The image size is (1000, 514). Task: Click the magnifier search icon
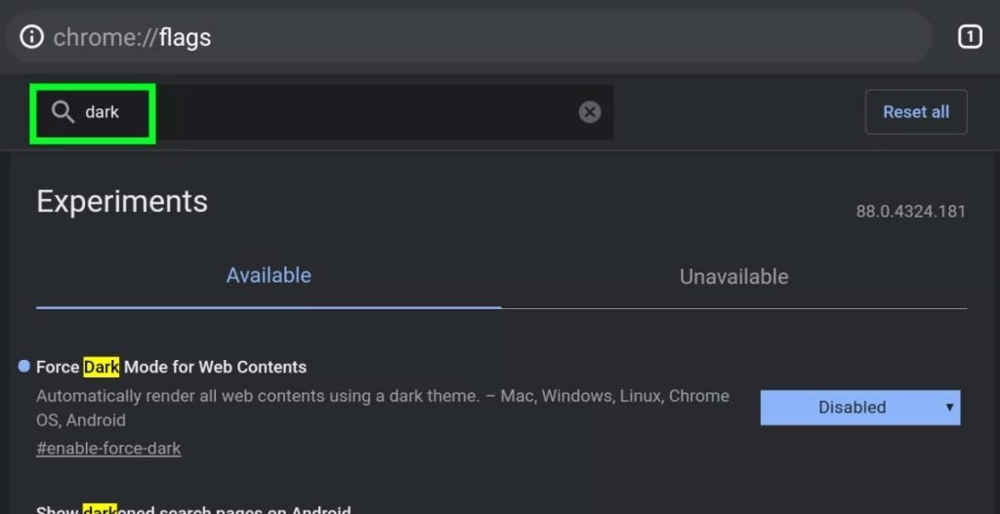63,113
